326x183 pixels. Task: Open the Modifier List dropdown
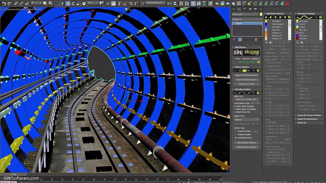247,19
